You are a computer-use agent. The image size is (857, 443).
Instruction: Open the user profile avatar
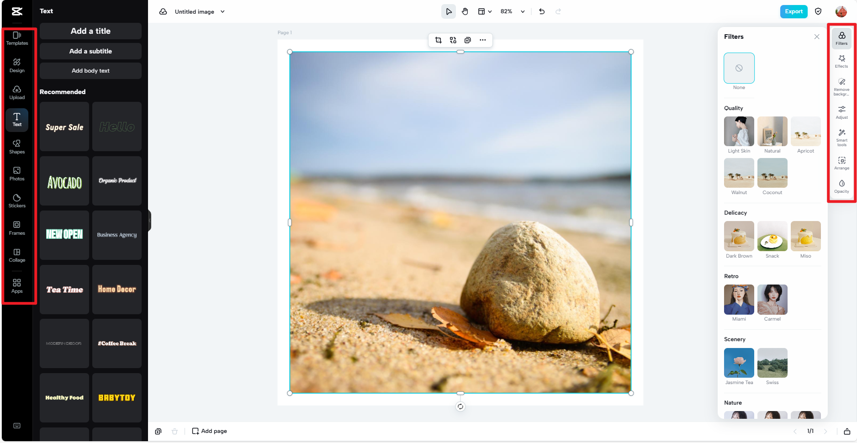point(841,11)
